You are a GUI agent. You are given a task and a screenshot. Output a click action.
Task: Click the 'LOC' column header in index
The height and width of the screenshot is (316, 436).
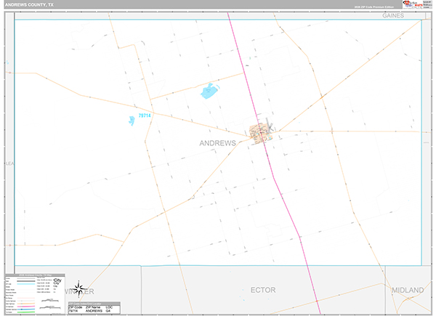(x=109, y=307)
